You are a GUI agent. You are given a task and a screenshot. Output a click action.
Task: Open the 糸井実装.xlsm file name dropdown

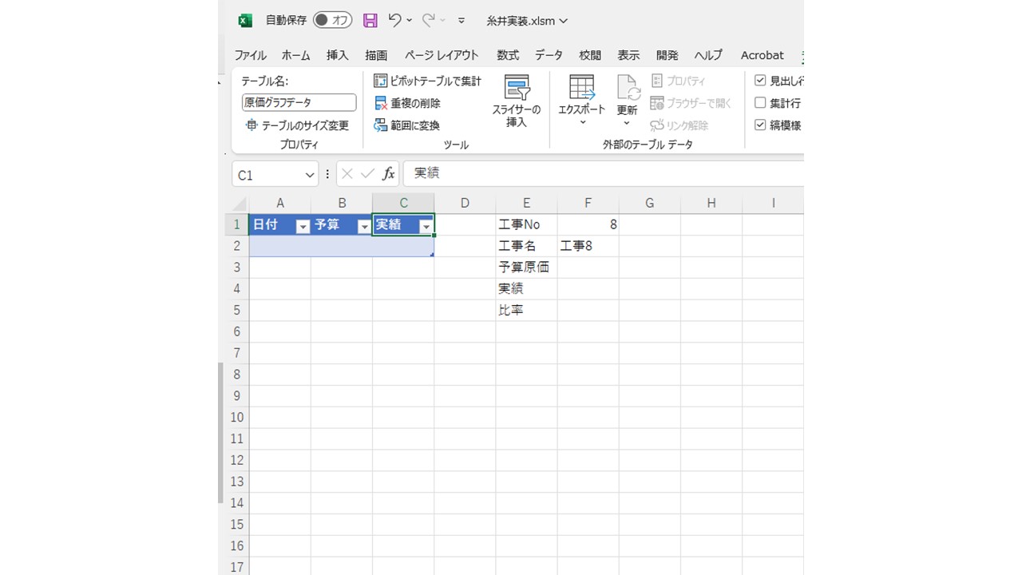tap(528, 21)
